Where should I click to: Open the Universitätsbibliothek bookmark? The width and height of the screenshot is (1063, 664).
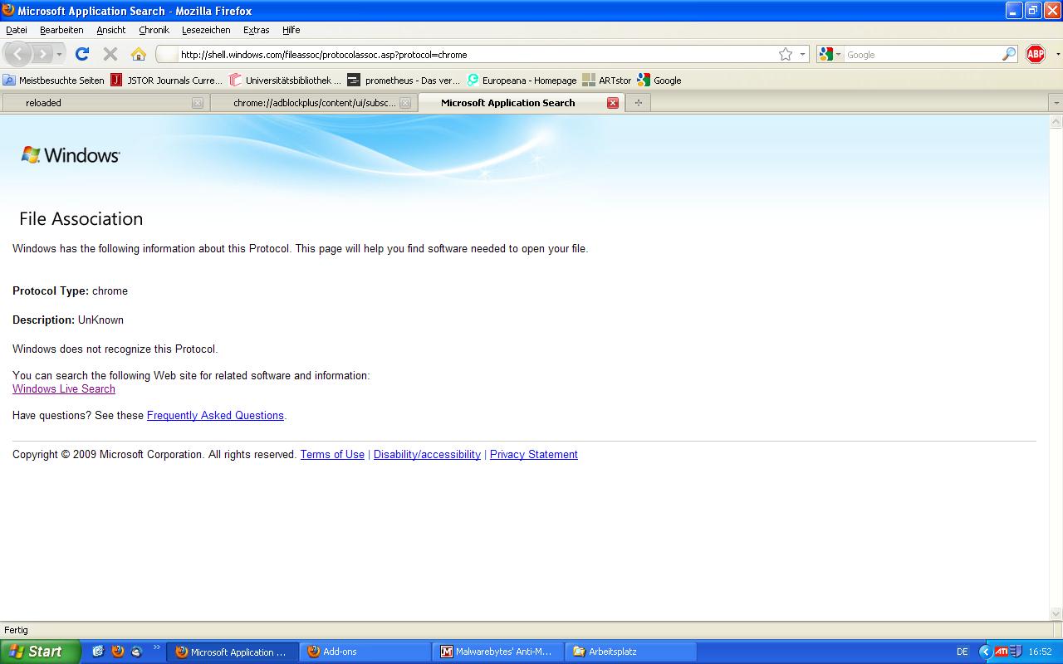(286, 81)
